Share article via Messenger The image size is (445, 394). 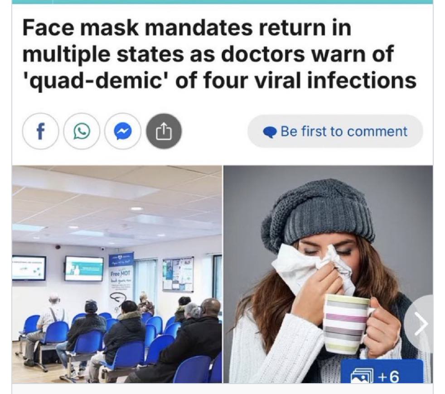tap(123, 131)
